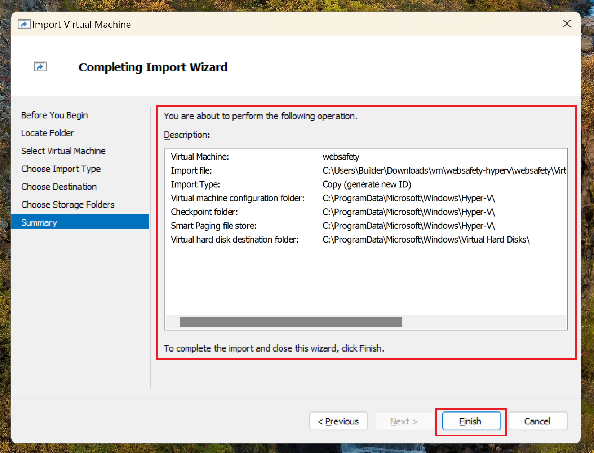
Task: Click the Virtual Hard Disks destination path
Action: tap(426, 240)
